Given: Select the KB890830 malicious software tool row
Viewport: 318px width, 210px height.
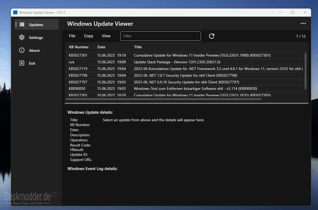Looking at the screenshot, I should 184,89.
